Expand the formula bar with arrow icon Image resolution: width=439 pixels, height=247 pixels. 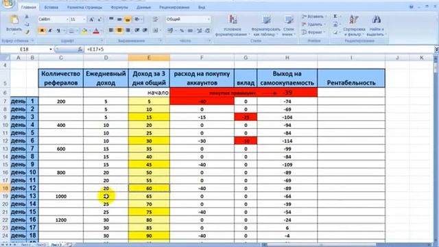436,49
